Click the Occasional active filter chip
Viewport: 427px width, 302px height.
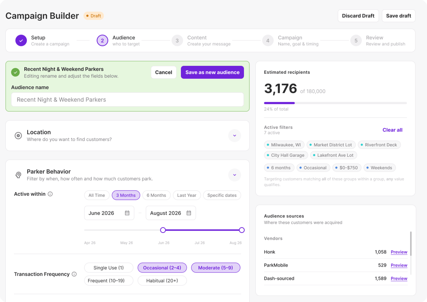tap(313, 168)
